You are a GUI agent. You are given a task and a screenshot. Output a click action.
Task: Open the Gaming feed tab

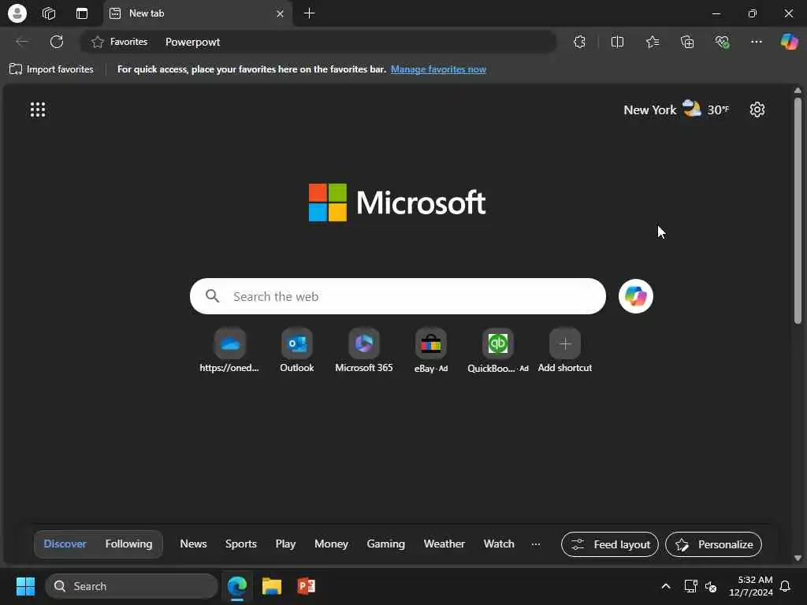point(385,544)
